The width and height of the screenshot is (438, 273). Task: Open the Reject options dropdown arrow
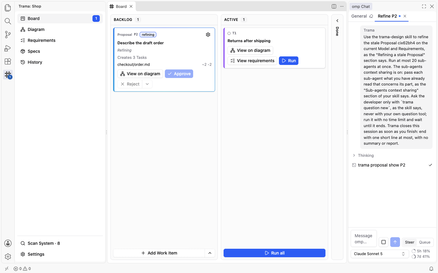[147, 84]
